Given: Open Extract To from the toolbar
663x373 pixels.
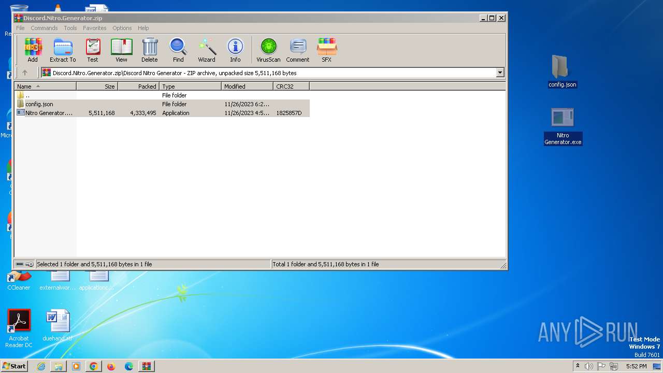Looking at the screenshot, I should (x=63, y=50).
